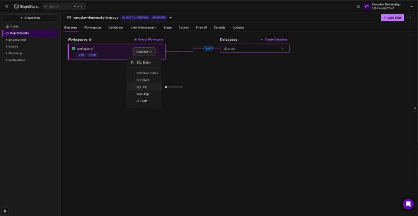Select the estore database name

[231, 49]
